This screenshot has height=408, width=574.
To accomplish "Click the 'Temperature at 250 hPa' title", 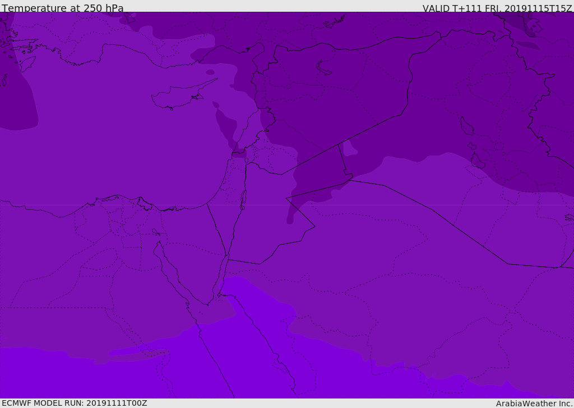I will [62, 8].
